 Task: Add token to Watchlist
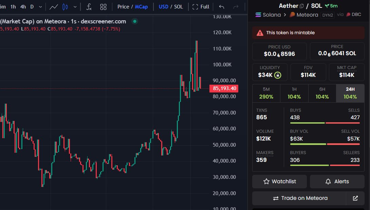coord(279,182)
